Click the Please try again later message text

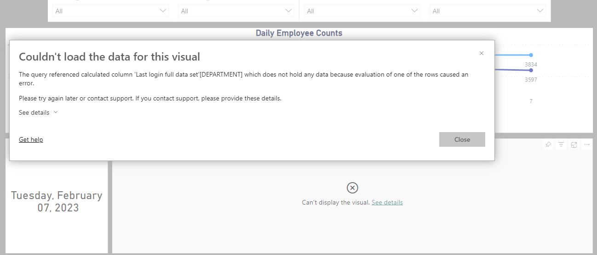pos(150,98)
